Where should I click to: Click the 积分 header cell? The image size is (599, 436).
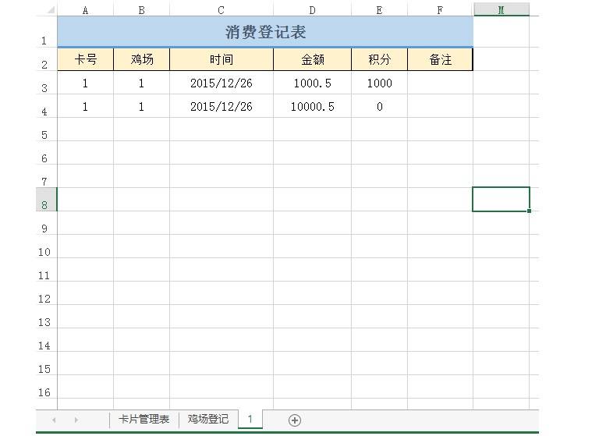tap(379, 59)
